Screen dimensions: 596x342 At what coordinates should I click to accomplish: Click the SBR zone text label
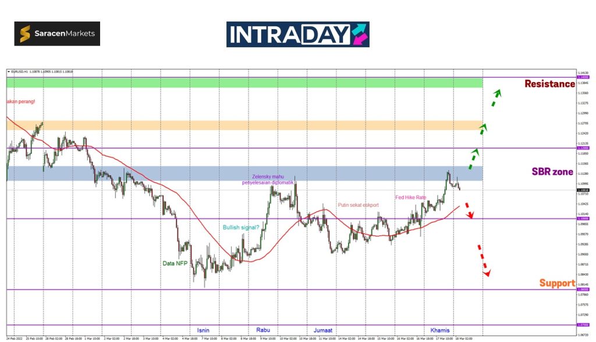coord(552,172)
